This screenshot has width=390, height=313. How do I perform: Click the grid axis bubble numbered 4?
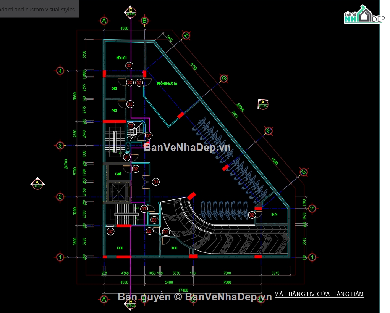(x=60, y=71)
